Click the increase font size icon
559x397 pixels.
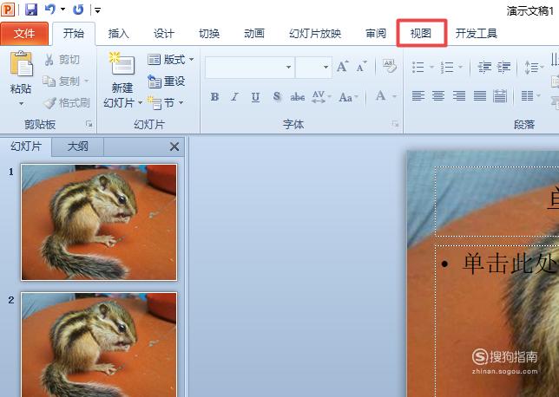343,67
